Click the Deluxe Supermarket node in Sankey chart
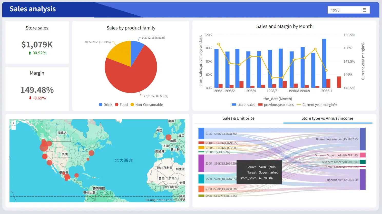This screenshot has width=382, height=214. point(363,139)
